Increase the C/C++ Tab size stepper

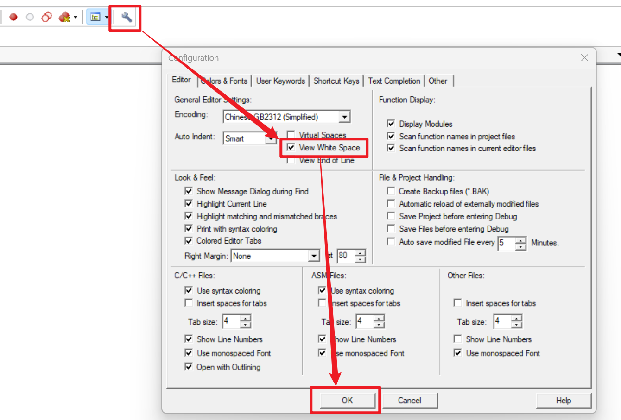tap(246, 318)
